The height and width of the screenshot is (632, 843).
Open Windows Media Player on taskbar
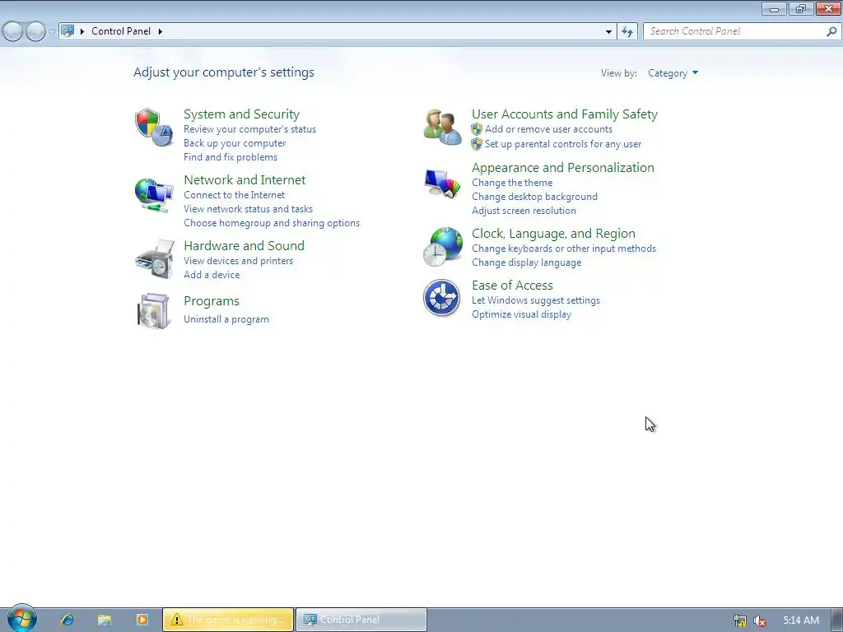pos(142,620)
